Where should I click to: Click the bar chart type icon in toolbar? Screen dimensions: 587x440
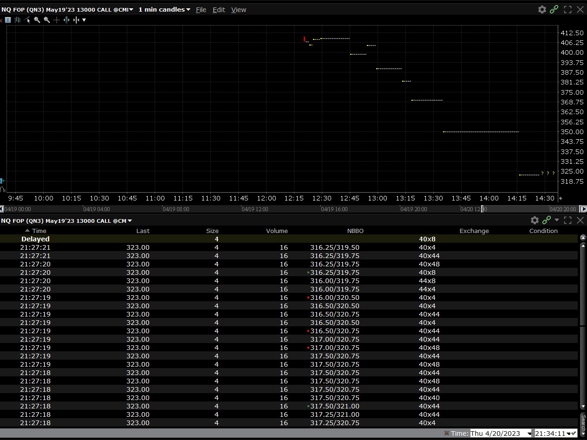click(x=18, y=20)
